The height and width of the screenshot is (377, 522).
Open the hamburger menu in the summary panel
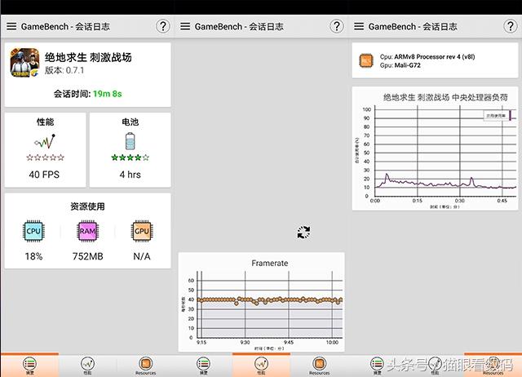click(11, 26)
